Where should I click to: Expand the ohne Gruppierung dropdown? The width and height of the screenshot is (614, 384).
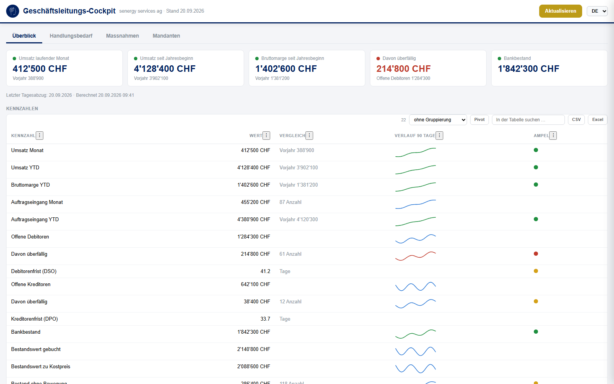click(438, 120)
